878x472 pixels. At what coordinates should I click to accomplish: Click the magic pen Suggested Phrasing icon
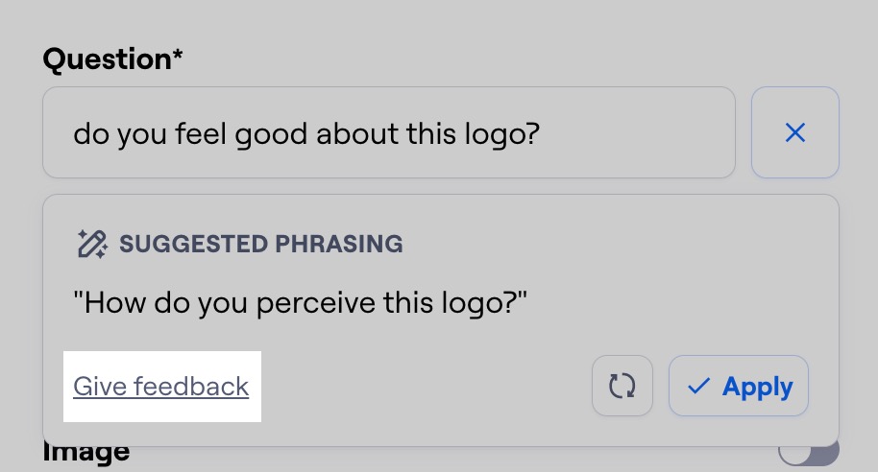pos(91,244)
